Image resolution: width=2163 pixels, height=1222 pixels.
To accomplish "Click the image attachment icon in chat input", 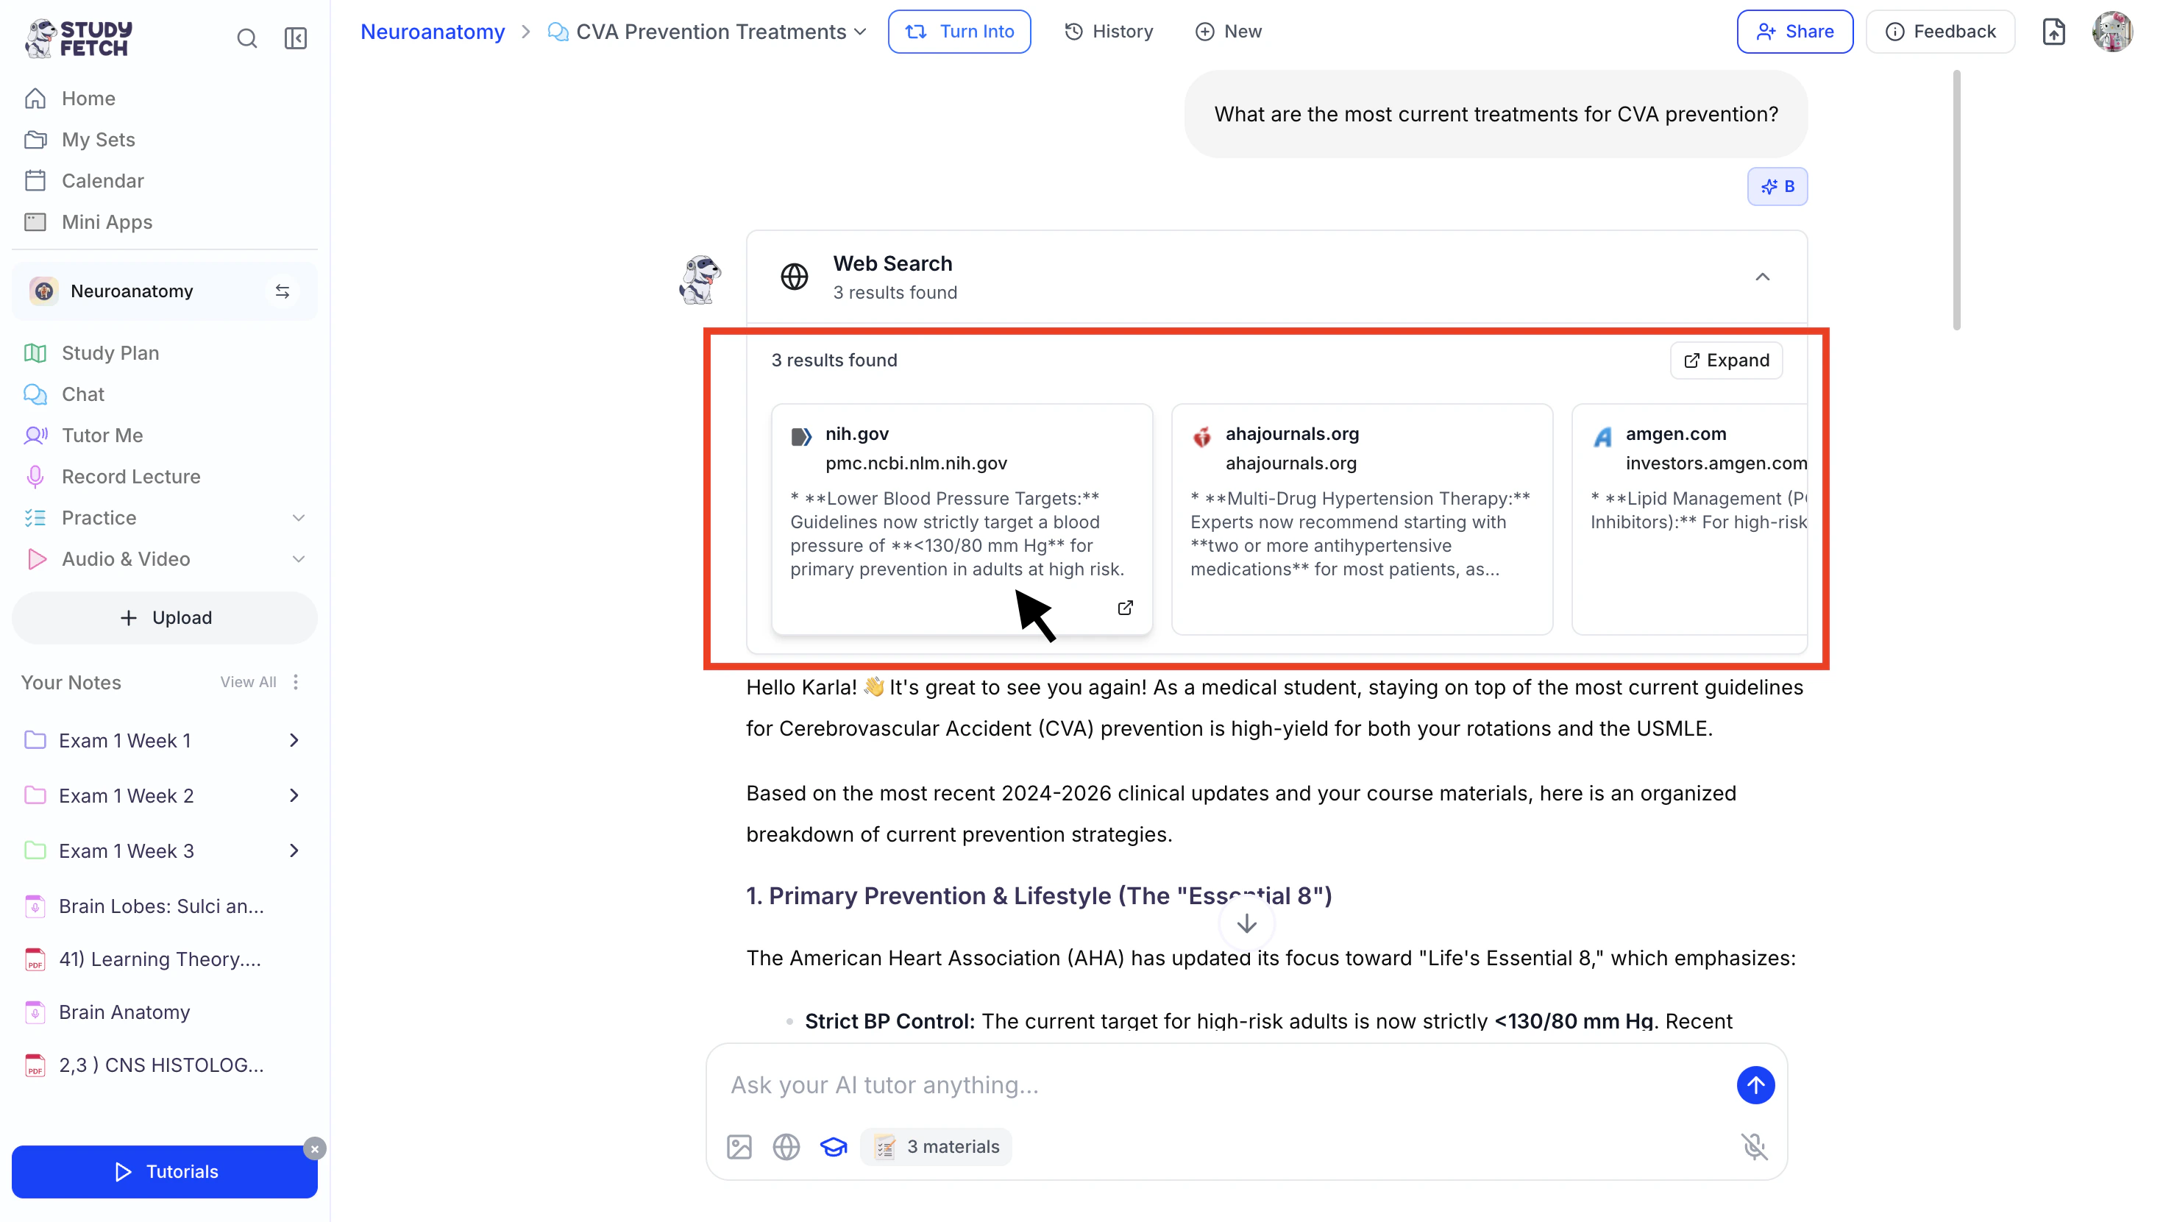I will (739, 1146).
